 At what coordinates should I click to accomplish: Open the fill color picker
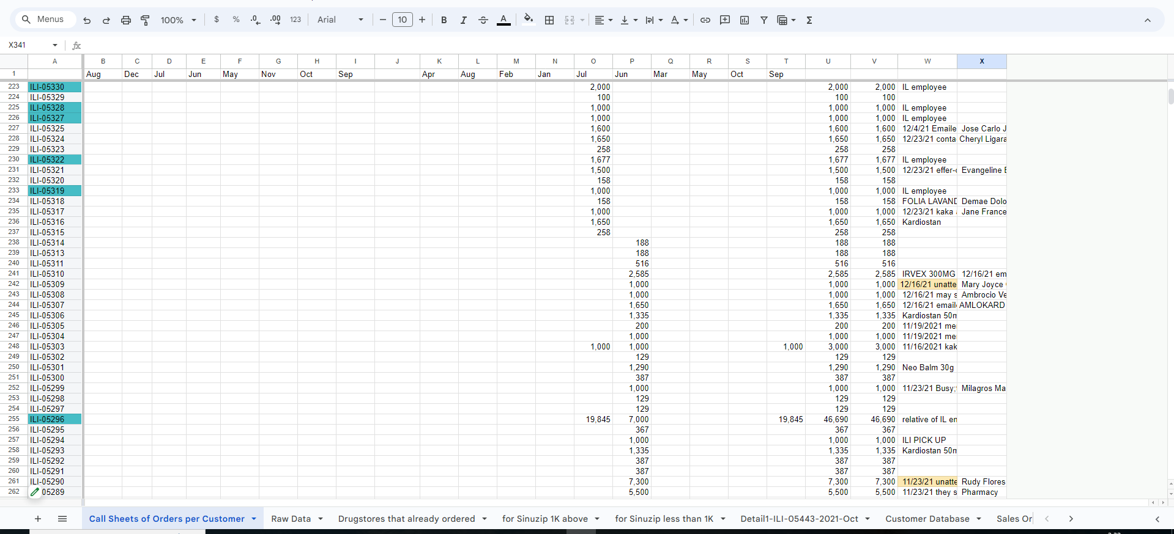(x=529, y=20)
